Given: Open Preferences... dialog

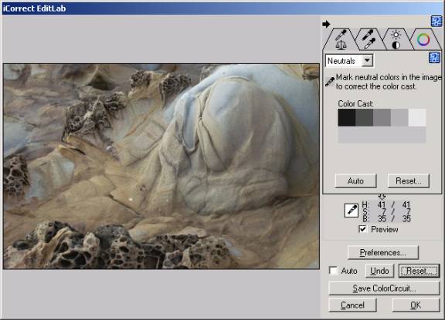Looking at the screenshot, I should tap(383, 252).
